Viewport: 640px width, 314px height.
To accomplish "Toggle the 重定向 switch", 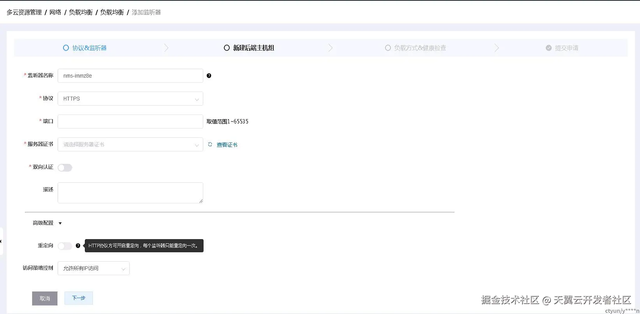I will 65,246.
